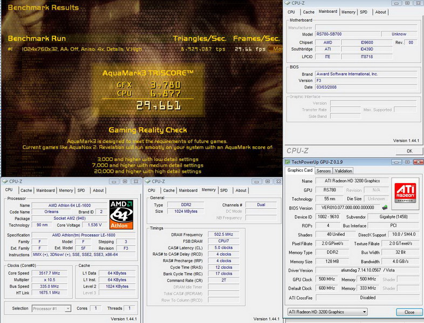Image resolution: width=424 pixels, height=323 pixels.
Task: Open Cache tab in the CPU-Z CPU window
Action: (26, 191)
